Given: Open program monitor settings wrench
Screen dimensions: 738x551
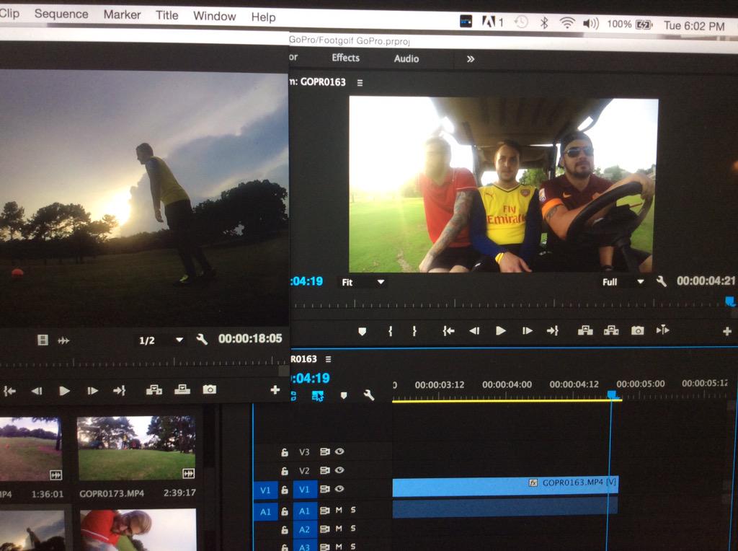Looking at the screenshot, I should 661,281.
